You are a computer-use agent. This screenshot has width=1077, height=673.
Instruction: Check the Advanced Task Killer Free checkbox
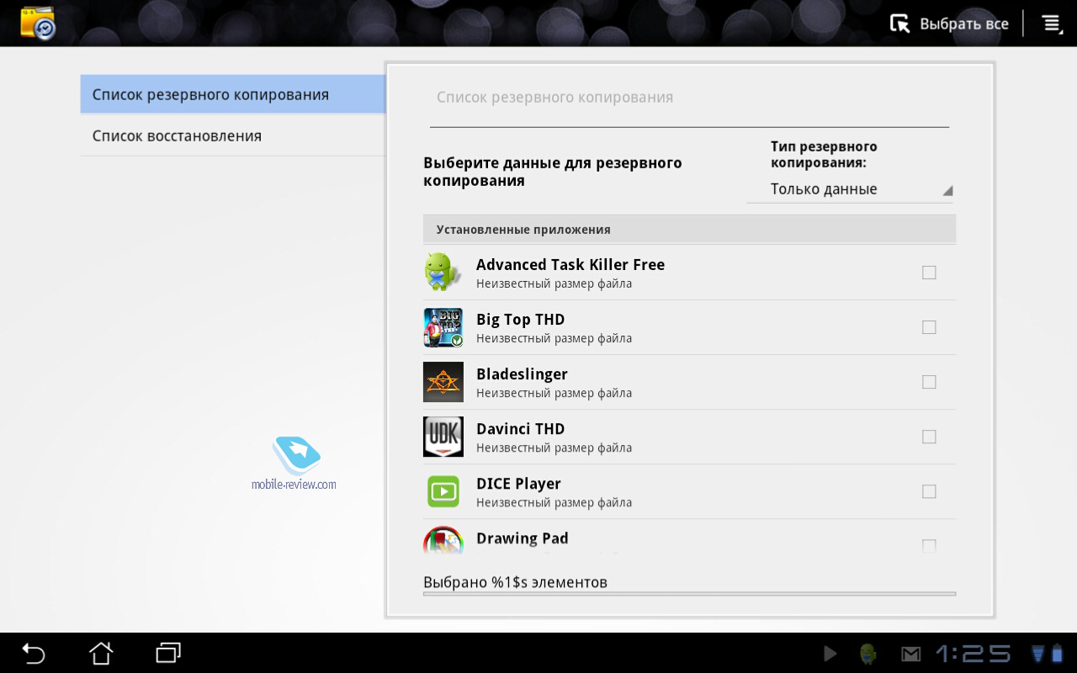(x=929, y=273)
